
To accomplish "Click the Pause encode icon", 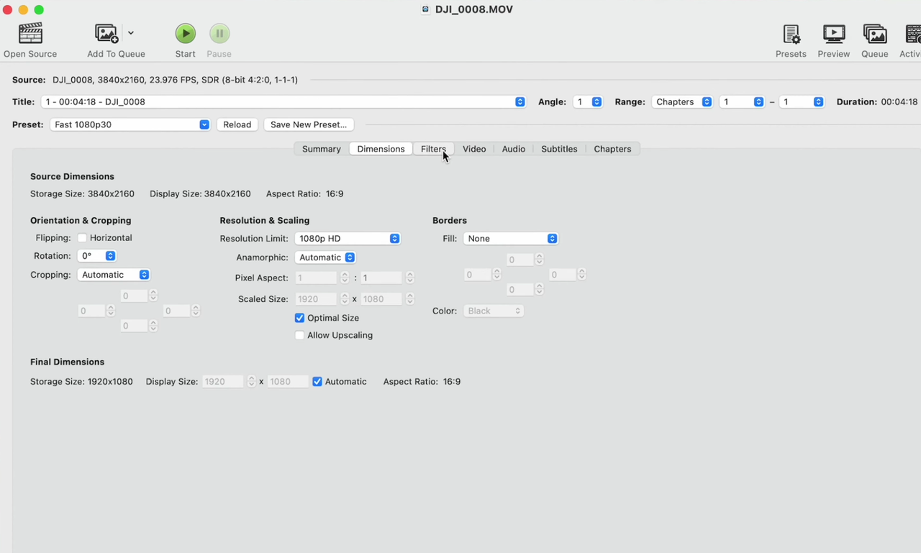I will coord(219,34).
